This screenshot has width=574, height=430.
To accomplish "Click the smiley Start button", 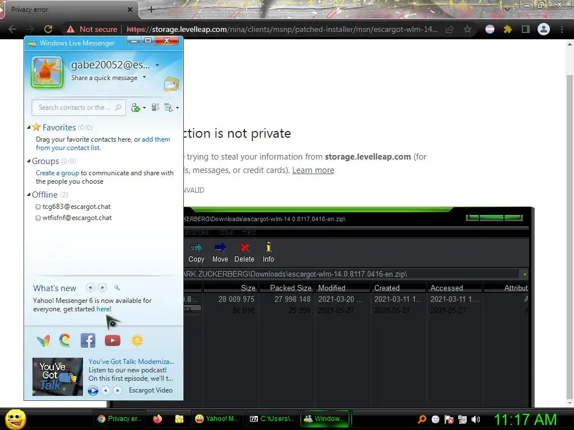I will [x=16, y=419].
